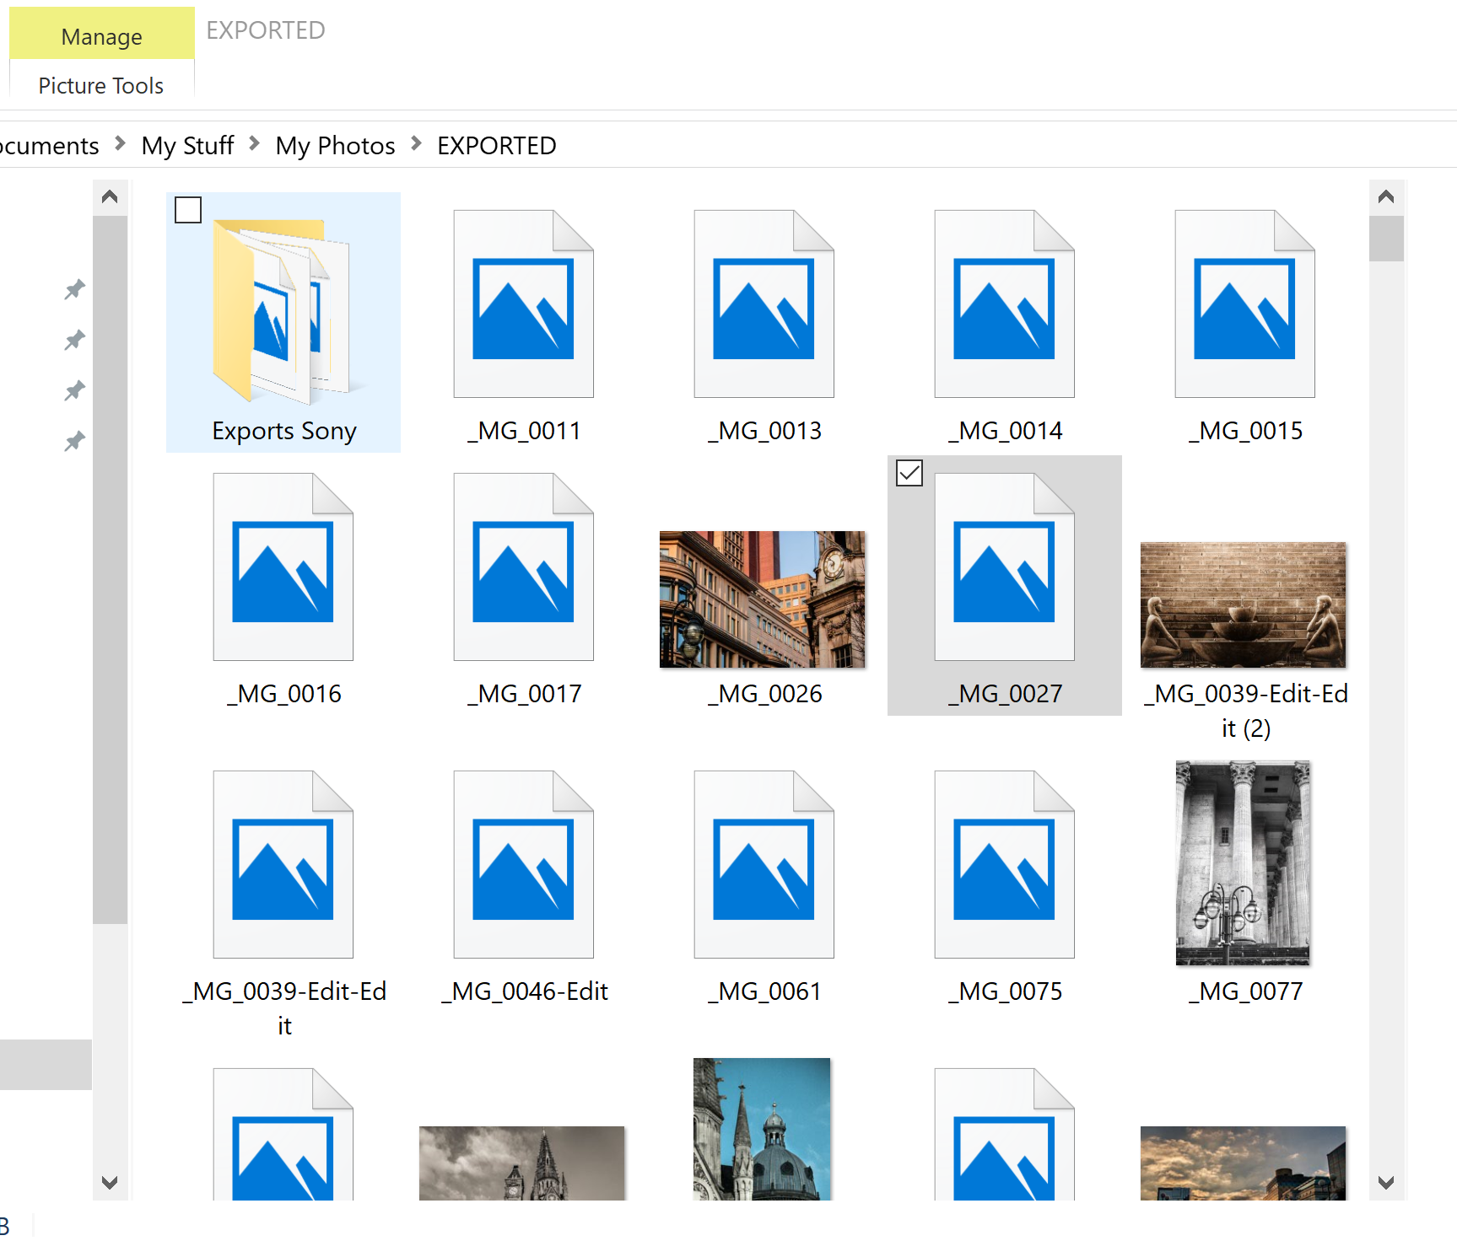
Task: Select the _MG_0046-Edit file icon
Action: (x=523, y=864)
